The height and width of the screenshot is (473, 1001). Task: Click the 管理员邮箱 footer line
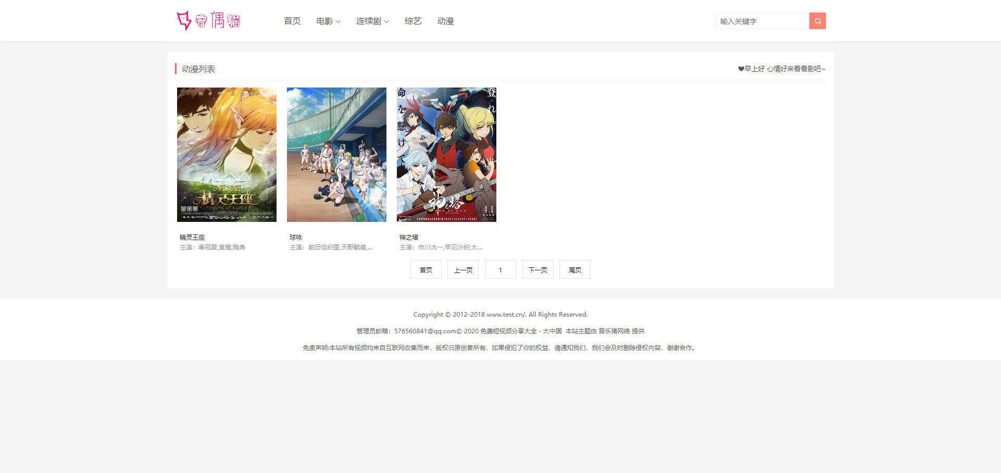point(500,331)
